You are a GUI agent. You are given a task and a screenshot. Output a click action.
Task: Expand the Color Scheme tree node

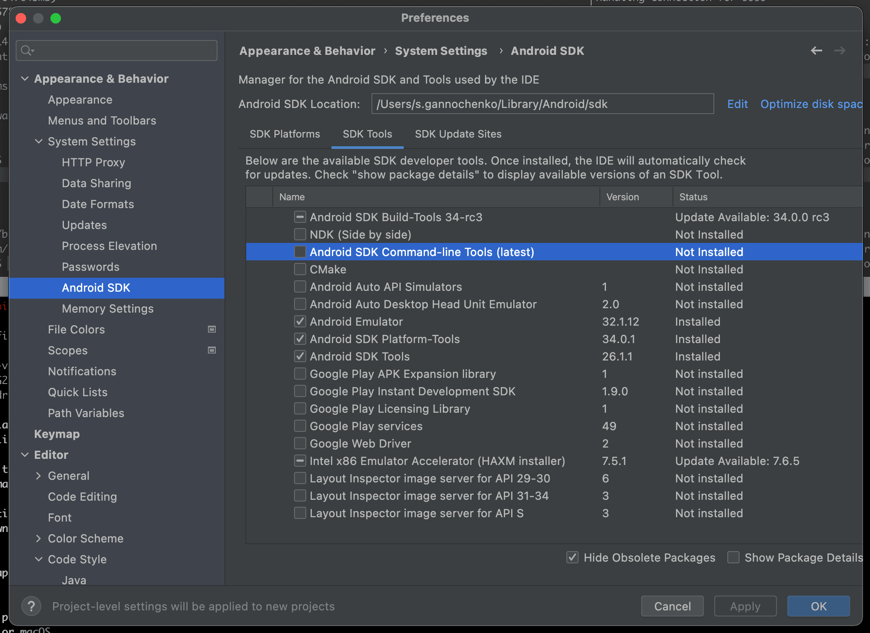point(39,539)
